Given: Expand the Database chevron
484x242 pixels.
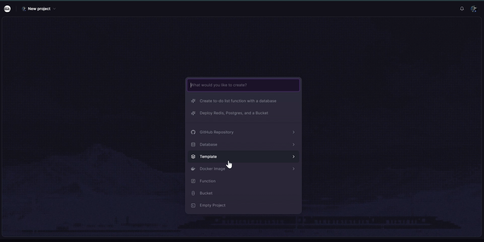Looking at the screenshot, I should point(293,145).
